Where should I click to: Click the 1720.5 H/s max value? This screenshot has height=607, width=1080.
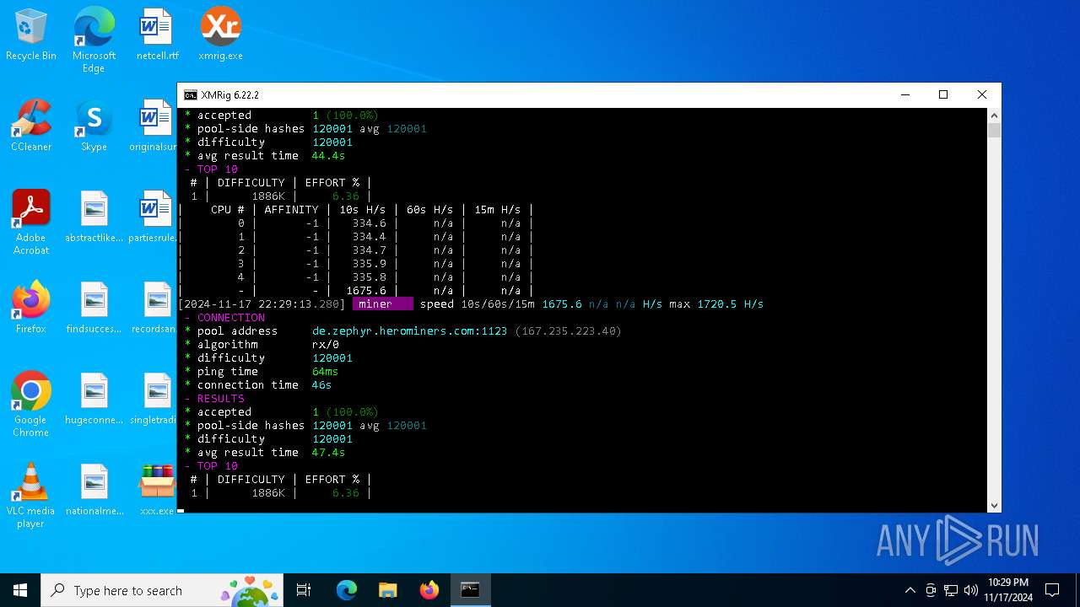coord(730,304)
